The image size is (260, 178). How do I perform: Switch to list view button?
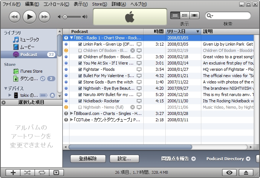pyautogui.click(x=175, y=16)
